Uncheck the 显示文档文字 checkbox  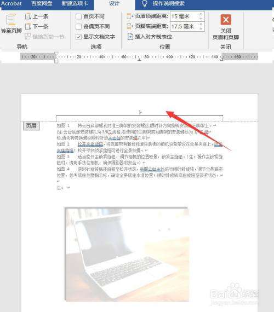[78, 37]
